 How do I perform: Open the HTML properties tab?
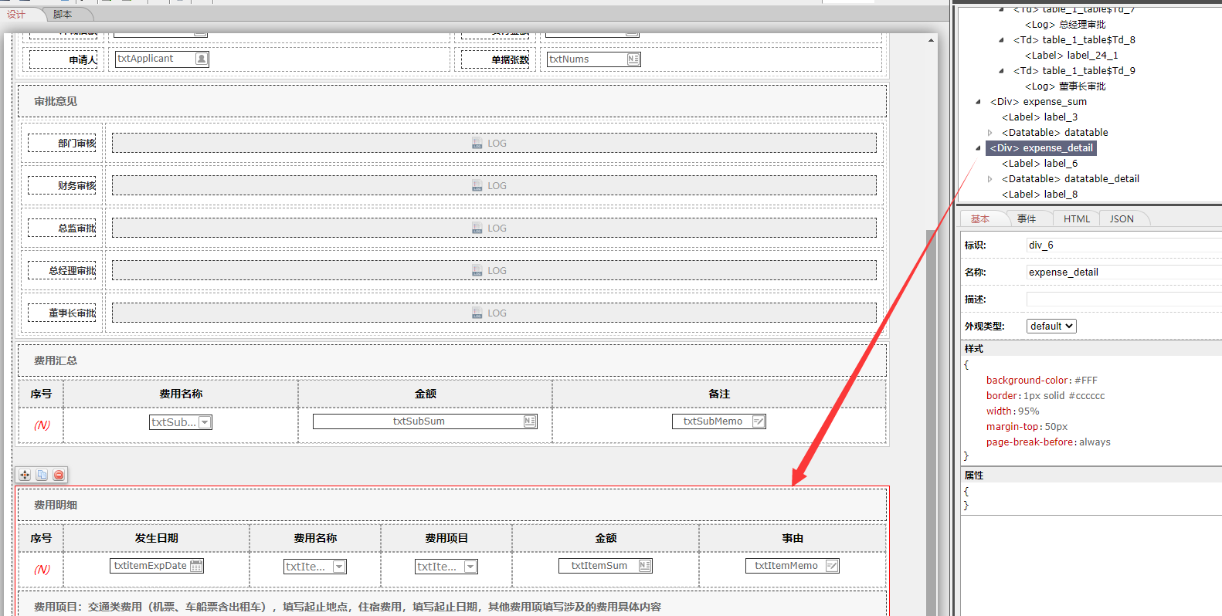1076,219
